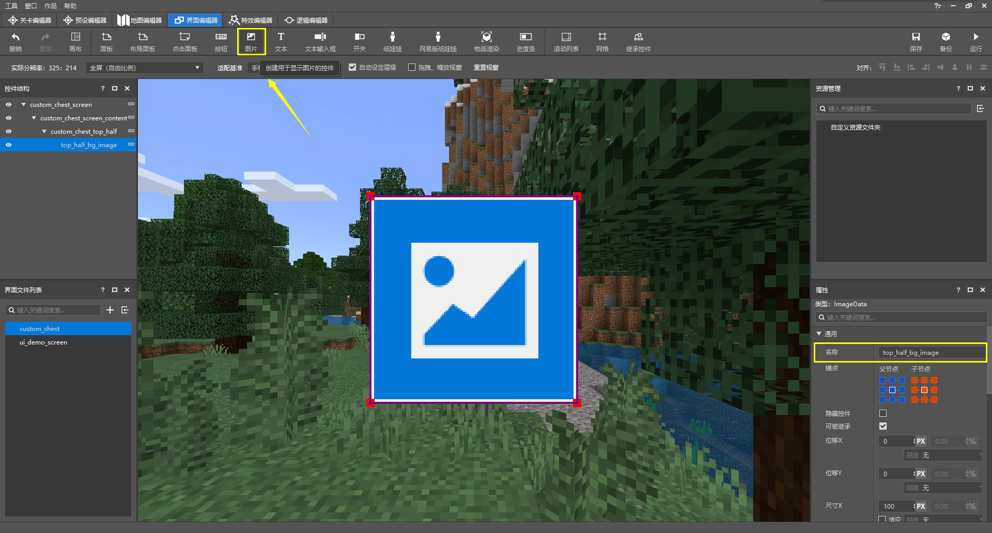Click the align bottom edges icon
The height and width of the screenshot is (533, 992).
(897, 68)
